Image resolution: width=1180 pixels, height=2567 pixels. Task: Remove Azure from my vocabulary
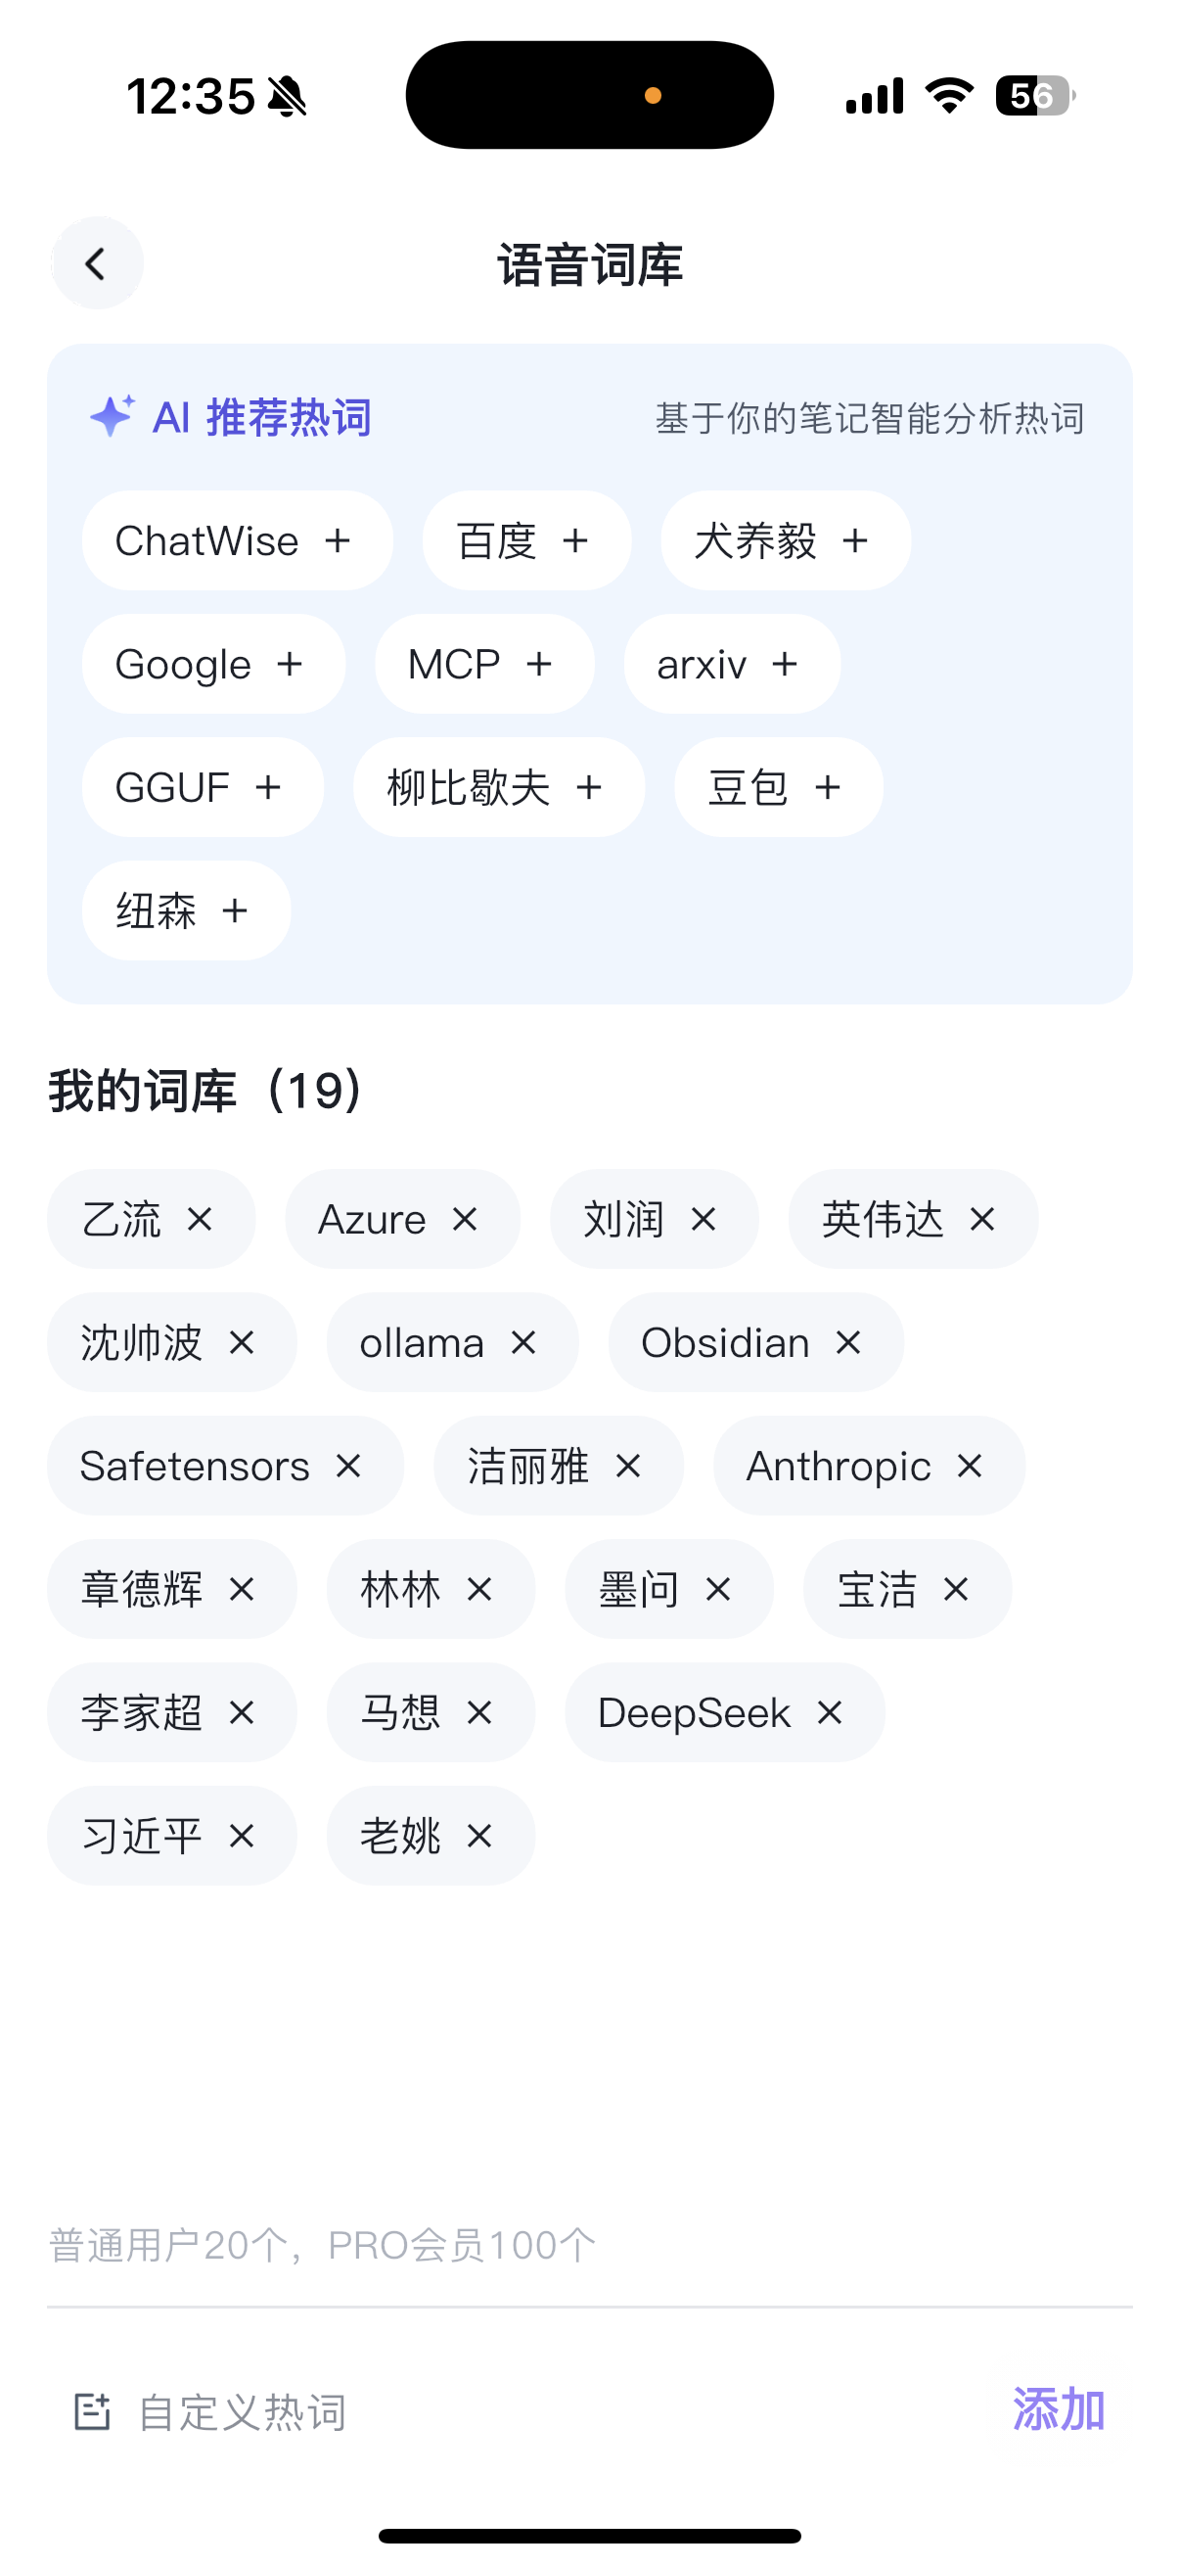(464, 1220)
